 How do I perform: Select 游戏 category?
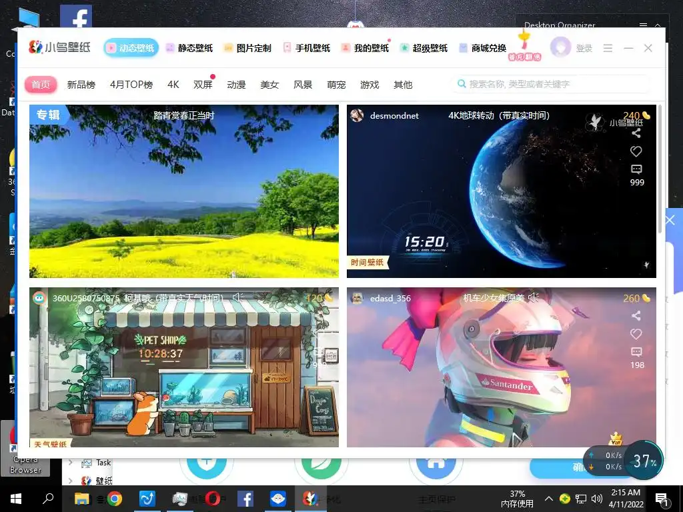click(x=370, y=85)
